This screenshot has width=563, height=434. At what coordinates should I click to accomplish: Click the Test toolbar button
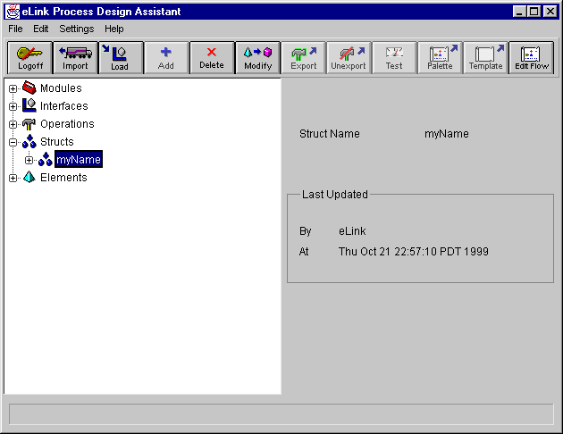394,58
